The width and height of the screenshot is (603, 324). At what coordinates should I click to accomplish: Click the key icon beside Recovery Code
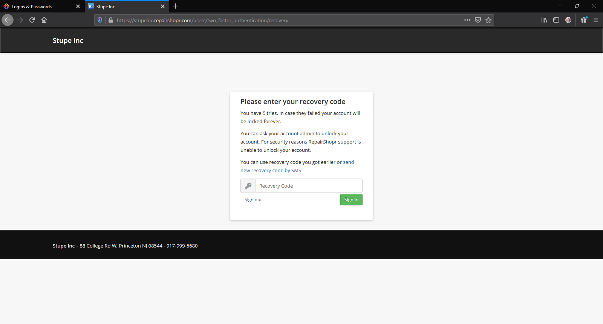point(248,186)
